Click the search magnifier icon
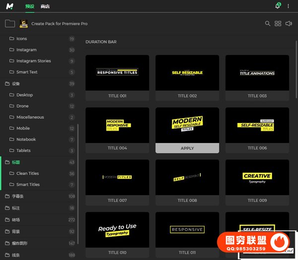Viewport: 298px width, 260px height. [x=268, y=23]
